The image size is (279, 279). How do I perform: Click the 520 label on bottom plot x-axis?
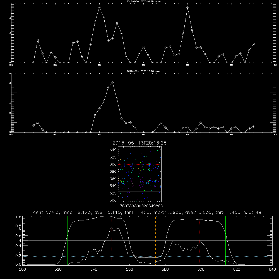pyautogui.click(x=58, y=270)
